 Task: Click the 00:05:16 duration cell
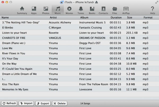tap(115, 90)
